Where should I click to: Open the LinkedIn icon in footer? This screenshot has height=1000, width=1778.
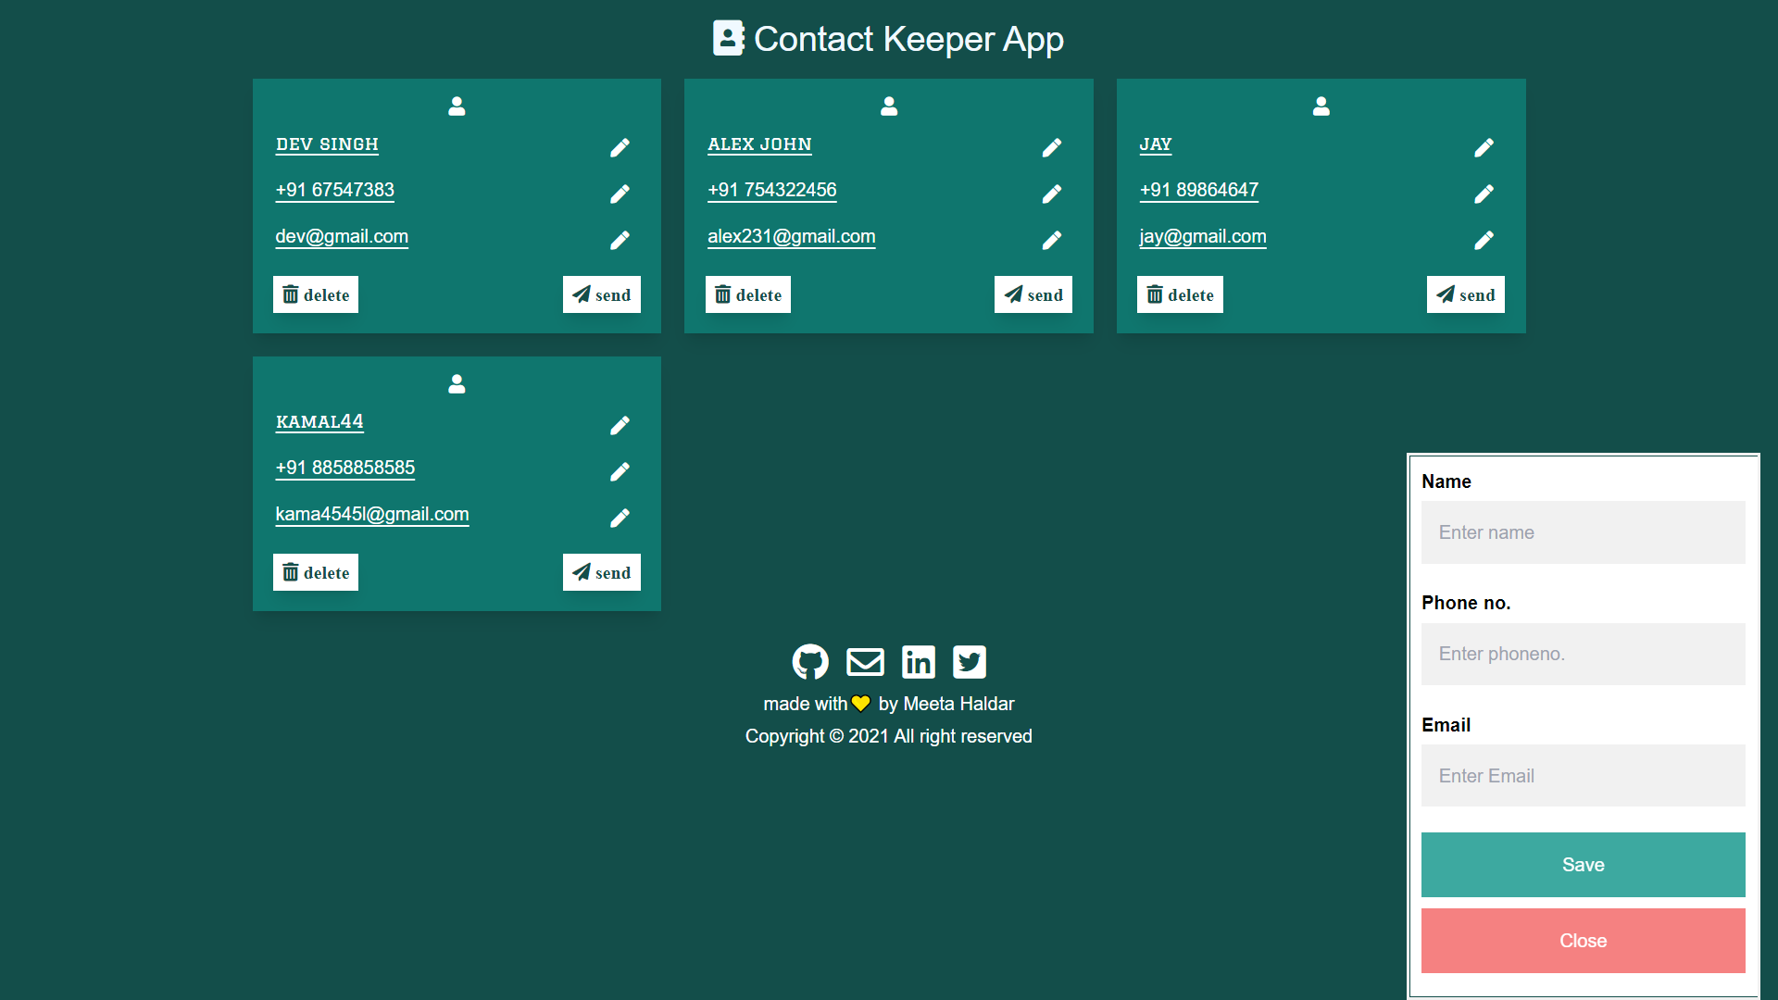tap(918, 662)
